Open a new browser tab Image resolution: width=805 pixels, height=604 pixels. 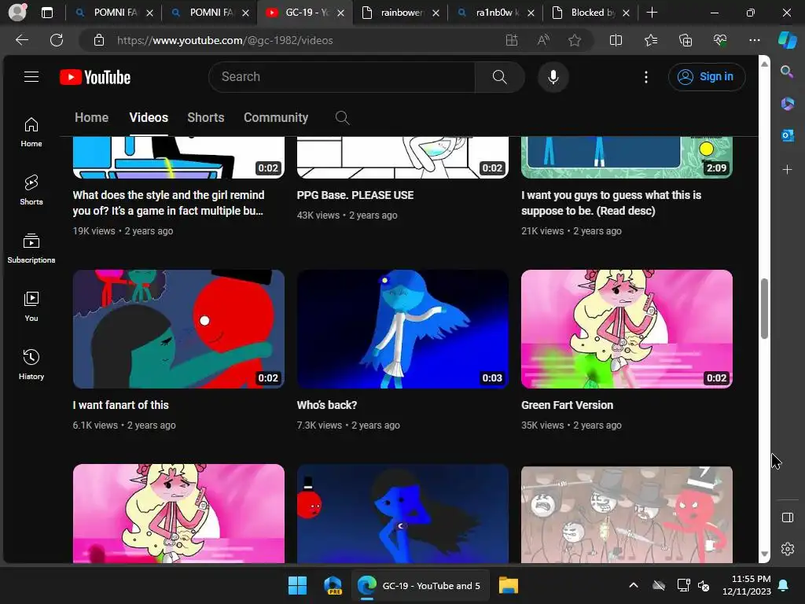(x=652, y=13)
